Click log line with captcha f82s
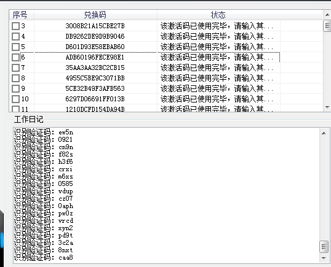Viewport: 331px width, 267px height. 44,154
